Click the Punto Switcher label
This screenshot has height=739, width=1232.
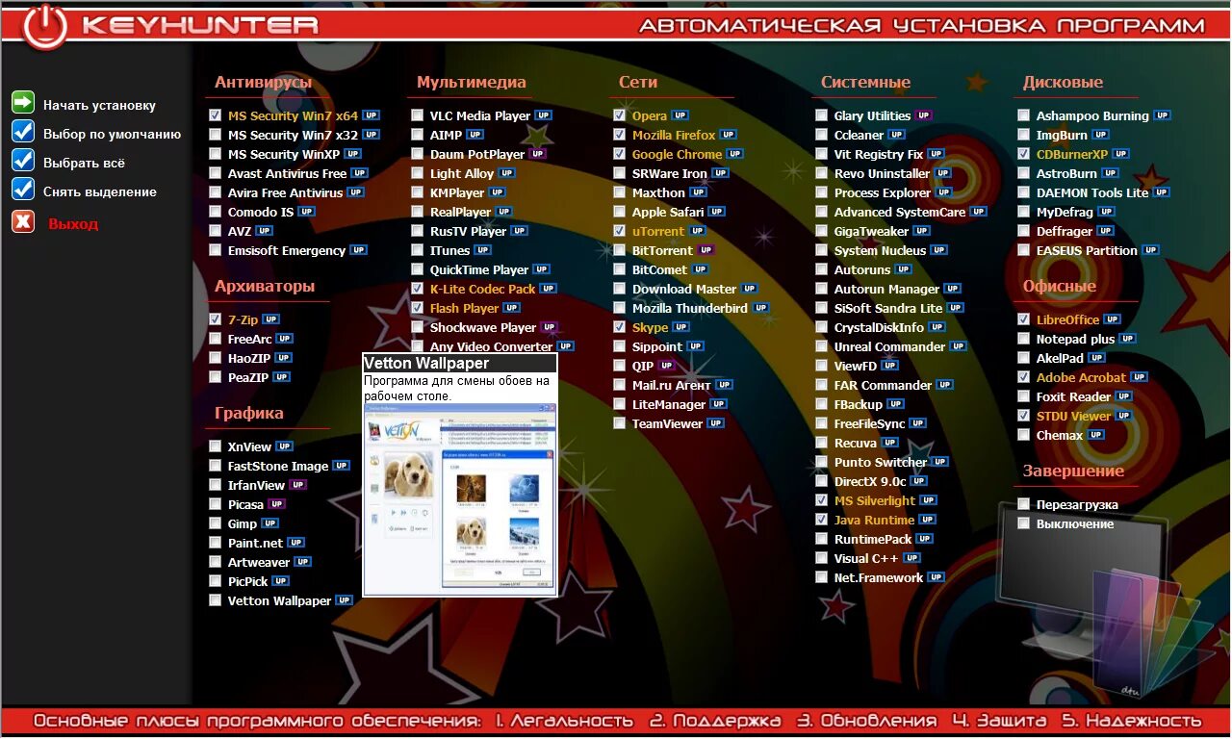click(x=881, y=462)
